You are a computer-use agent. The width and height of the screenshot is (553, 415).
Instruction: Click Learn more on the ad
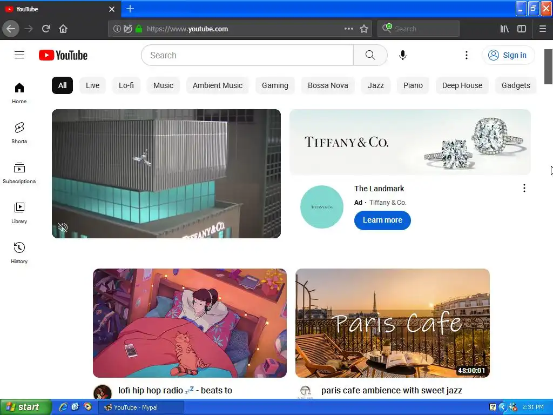(382, 220)
